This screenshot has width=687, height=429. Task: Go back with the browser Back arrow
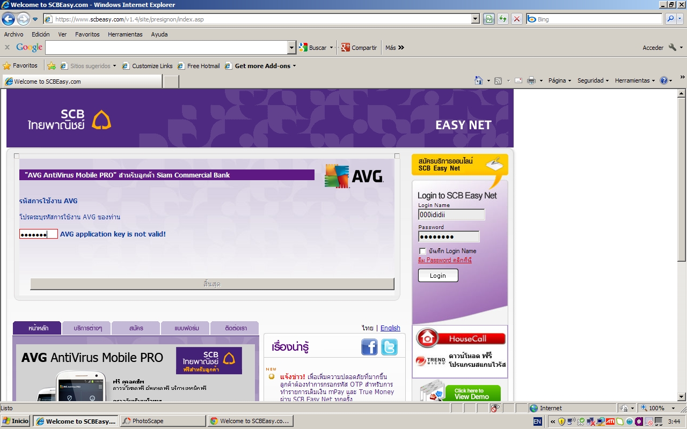coord(8,19)
